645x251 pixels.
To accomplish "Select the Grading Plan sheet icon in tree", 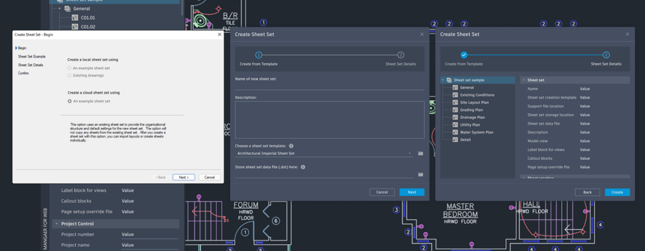I will (x=455, y=110).
